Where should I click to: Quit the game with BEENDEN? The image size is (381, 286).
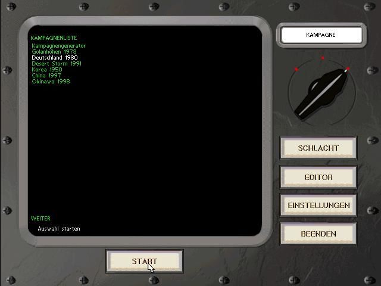(318, 234)
